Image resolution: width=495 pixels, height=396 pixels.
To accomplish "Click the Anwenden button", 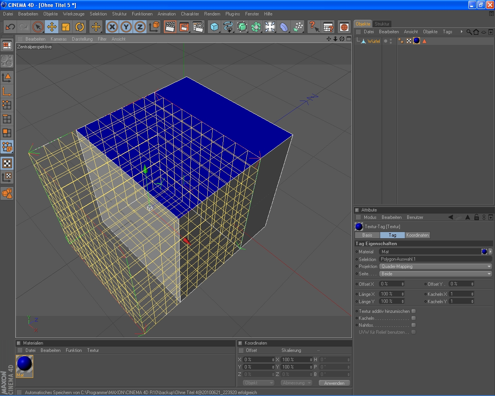I will pos(334,383).
